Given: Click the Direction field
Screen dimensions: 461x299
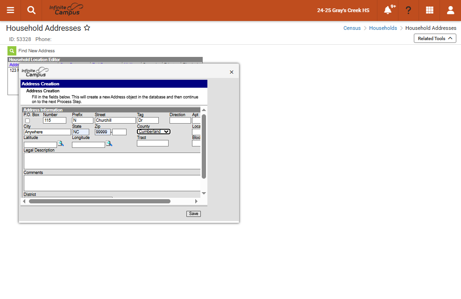Looking at the screenshot, I should tap(180, 120).
